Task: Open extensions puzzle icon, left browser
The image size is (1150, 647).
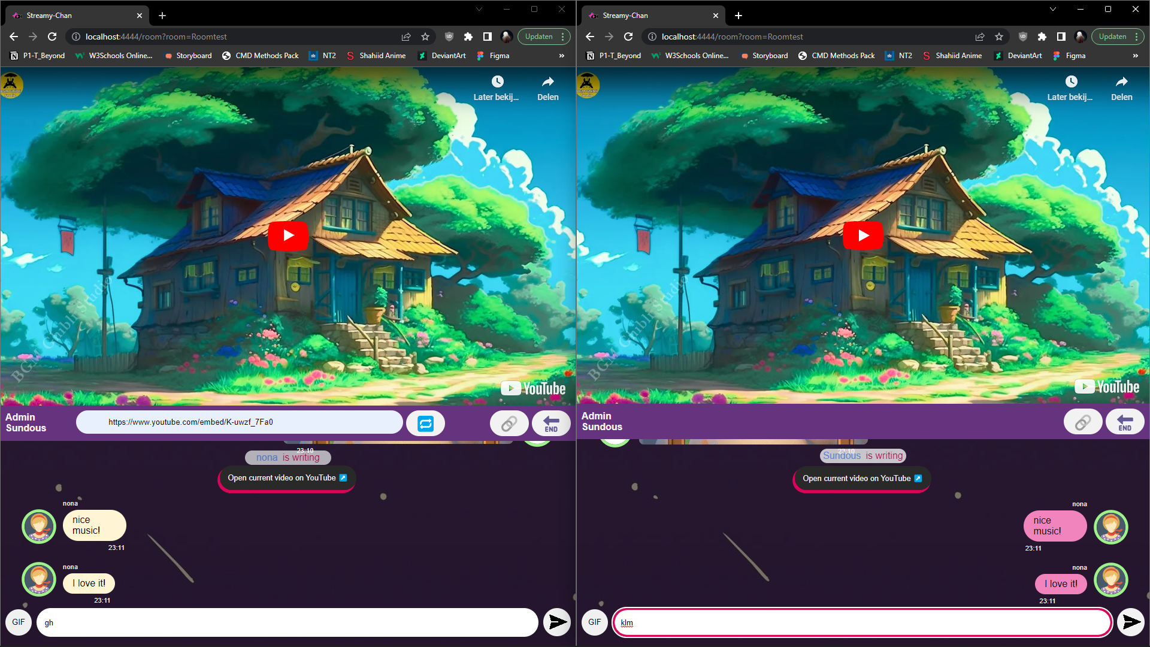Action: pyautogui.click(x=468, y=37)
